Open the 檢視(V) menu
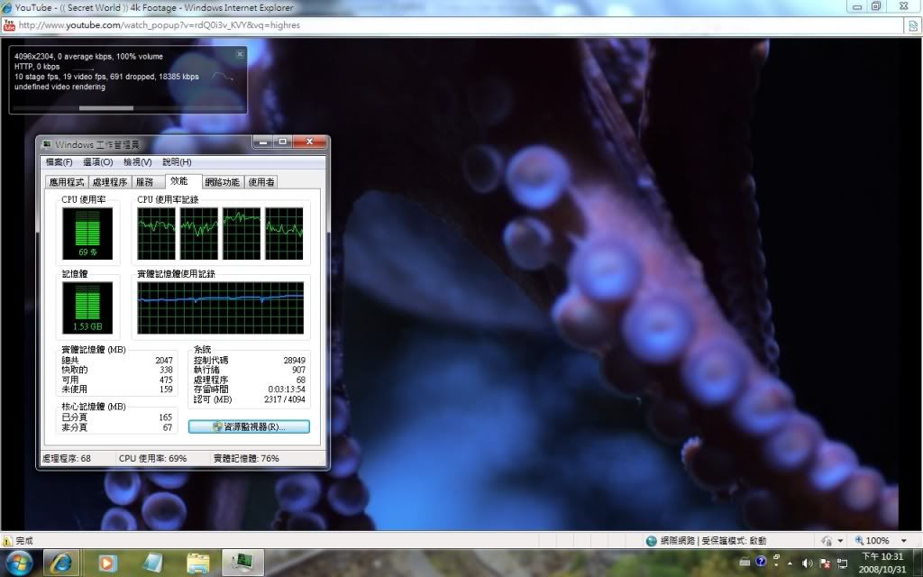This screenshot has width=923, height=577. coord(137,162)
